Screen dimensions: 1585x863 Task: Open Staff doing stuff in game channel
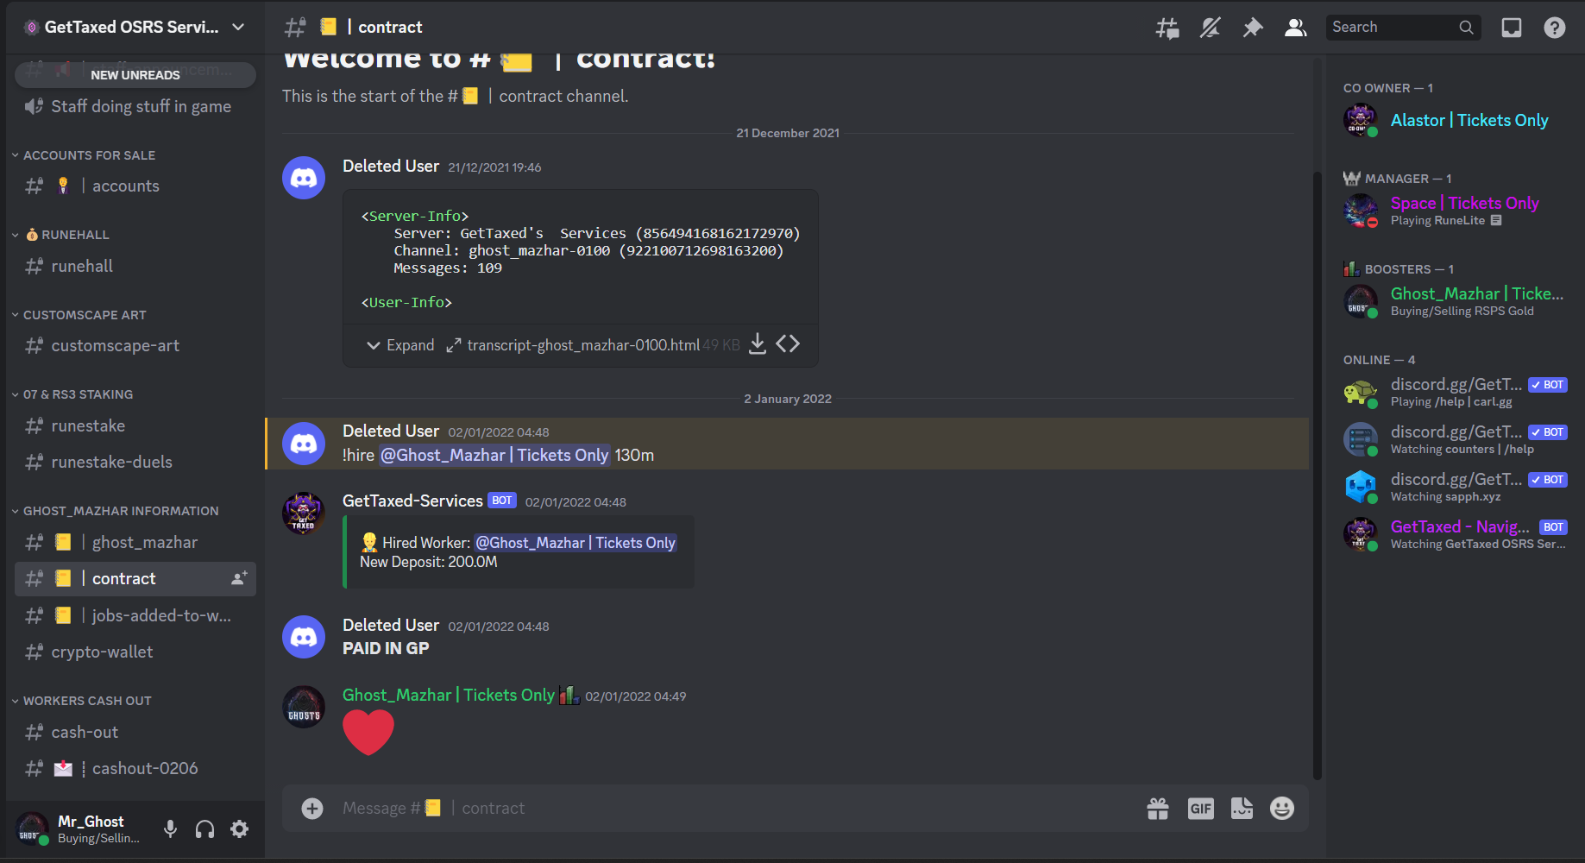pyautogui.click(x=135, y=106)
